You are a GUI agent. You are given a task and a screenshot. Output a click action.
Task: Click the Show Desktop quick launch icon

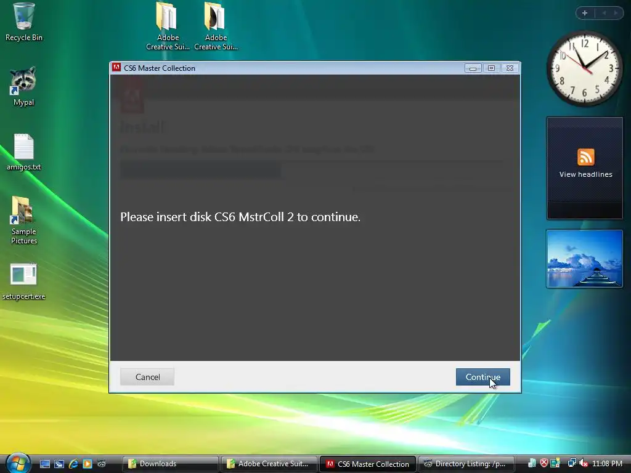point(44,464)
